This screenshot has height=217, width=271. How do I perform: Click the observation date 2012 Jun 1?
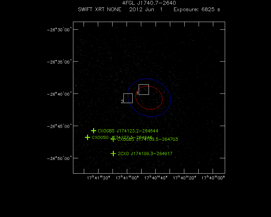[146, 9]
